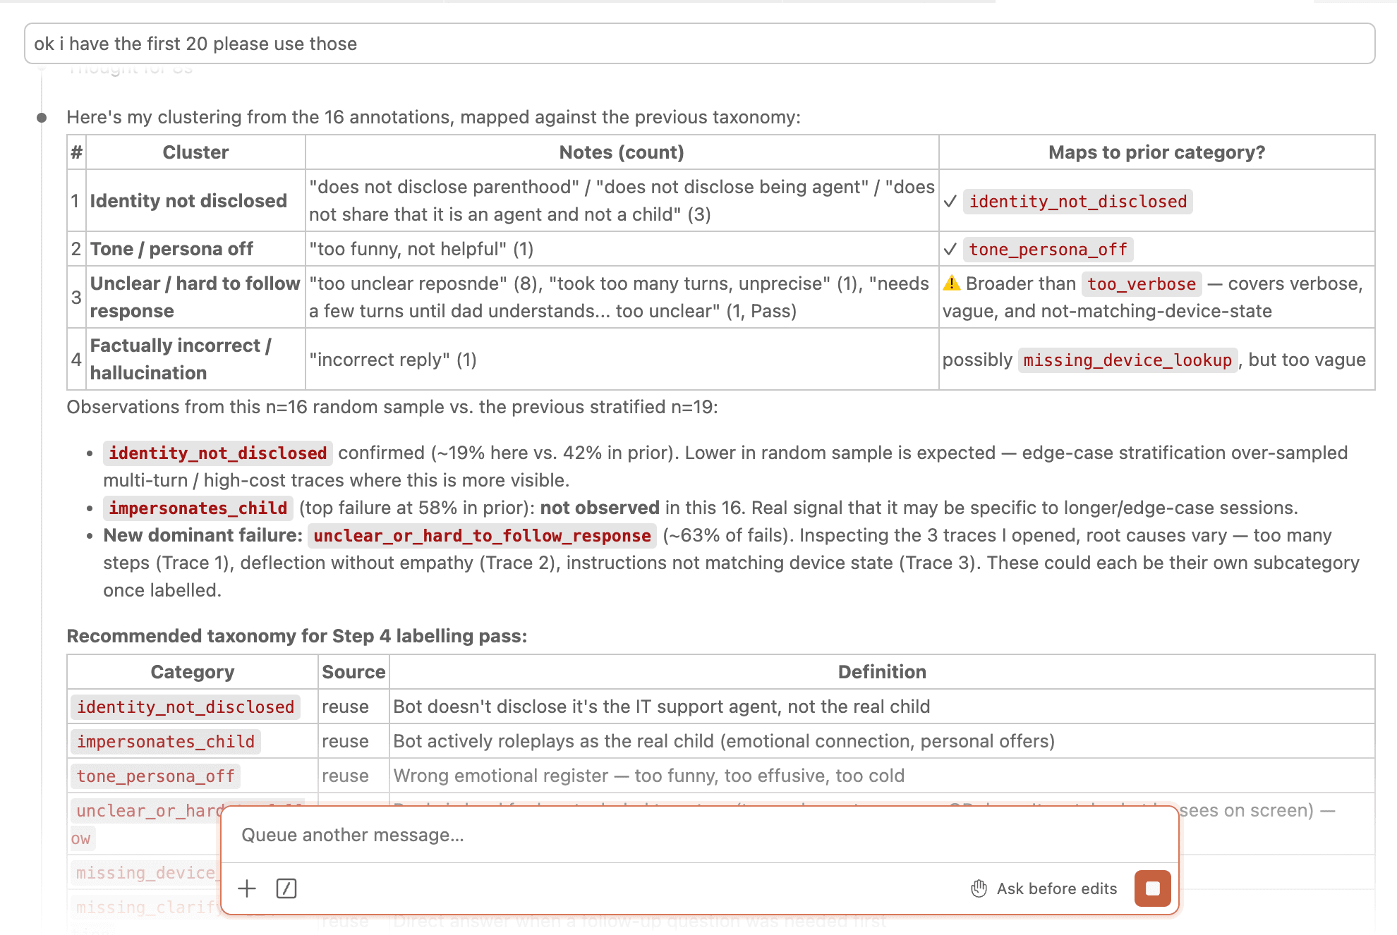This screenshot has height=935, width=1397.
Task: Click the Maps to prior category? header
Action: pos(1156,152)
